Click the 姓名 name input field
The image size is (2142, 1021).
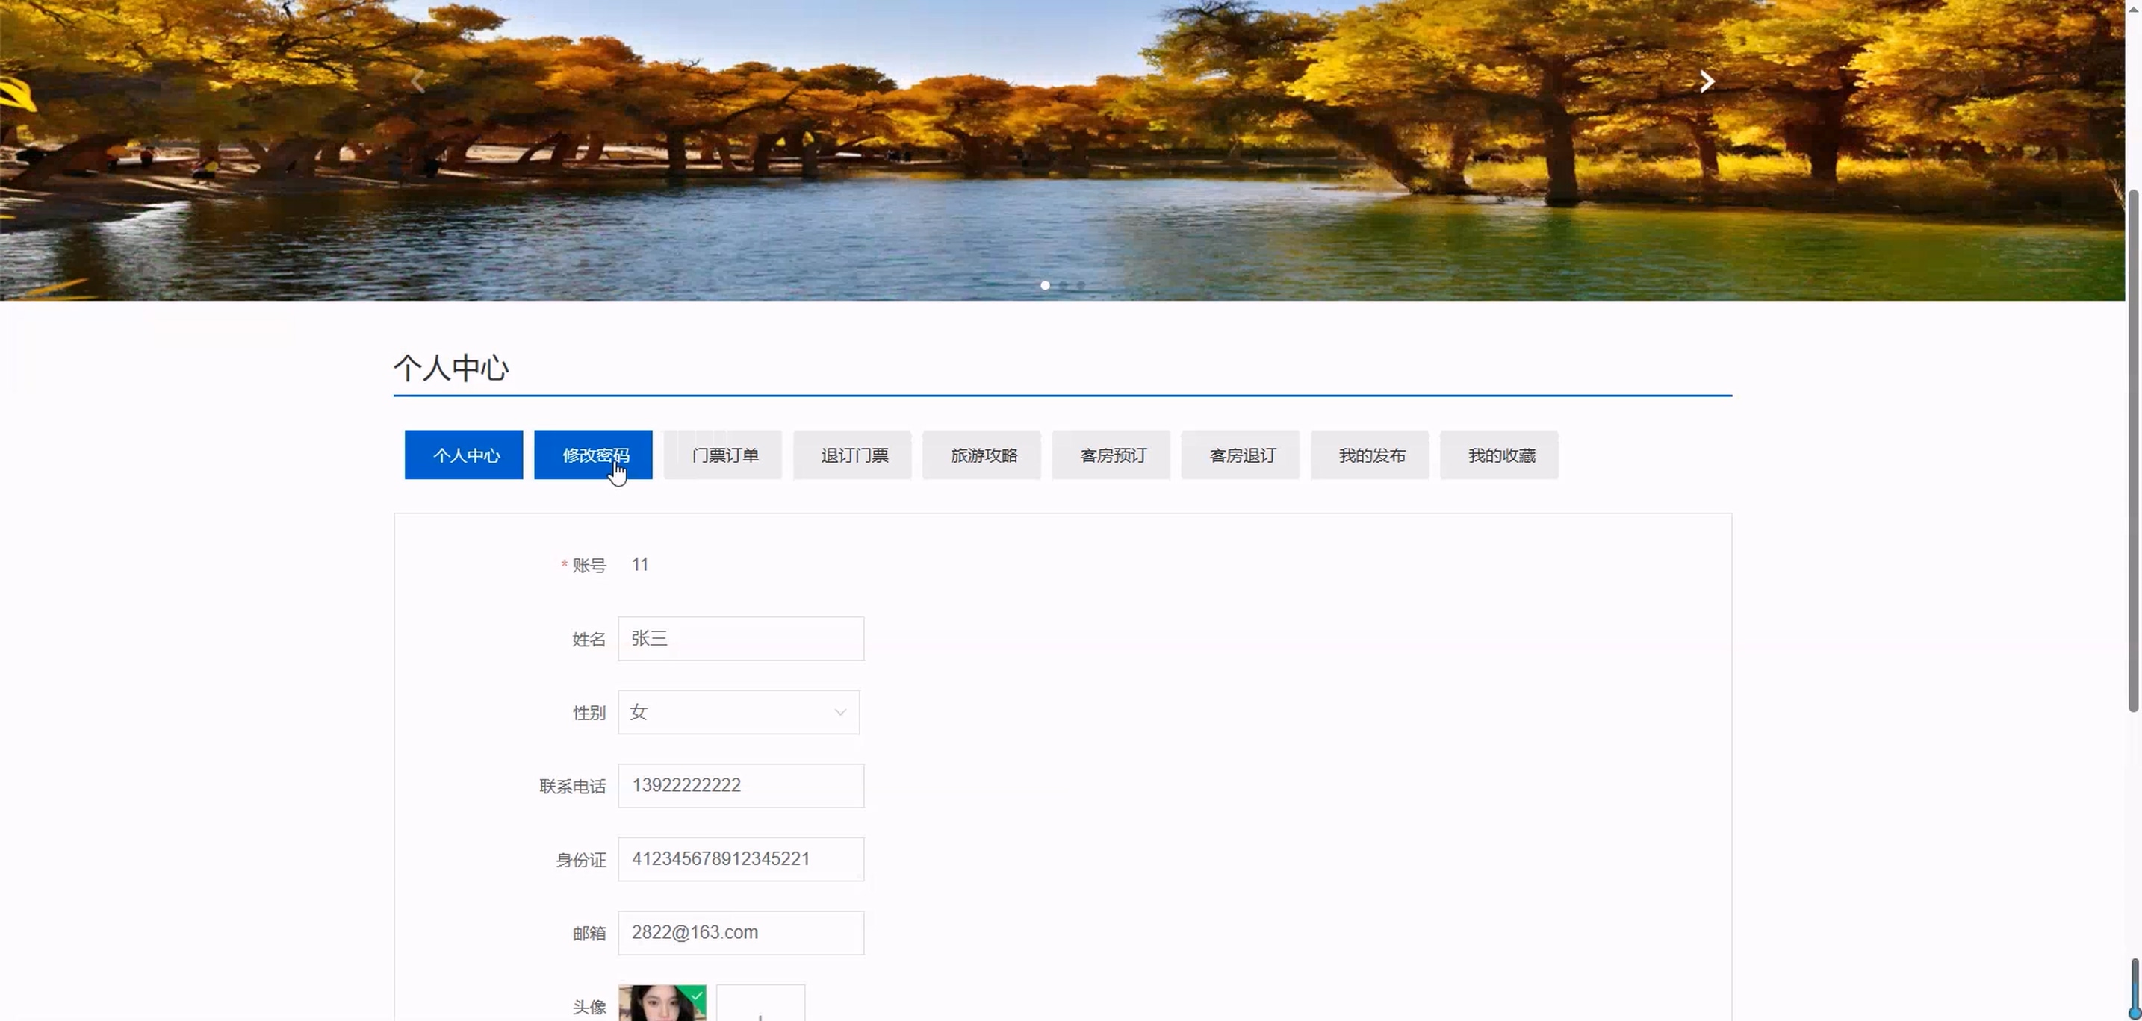(740, 639)
